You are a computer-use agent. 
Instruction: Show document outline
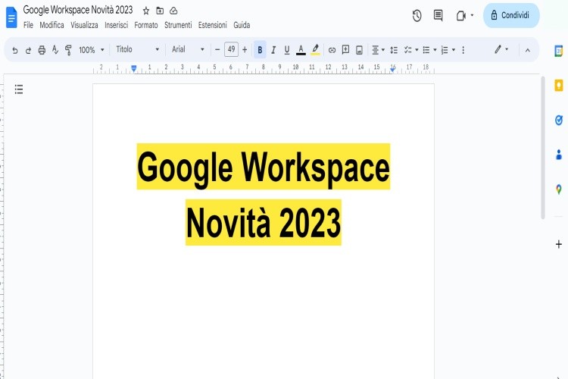click(19, 89)
